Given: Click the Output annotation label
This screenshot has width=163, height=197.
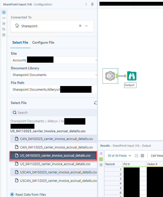Looking at the screenshot, I should [130, 85].
